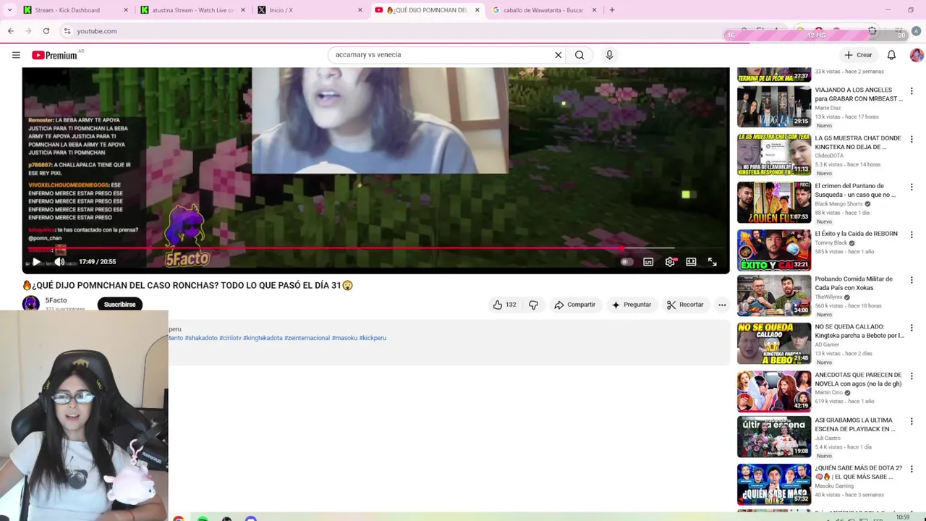Screen dimensions: 926x521
Task: Open a new browser tab
Action: tap(612, 10)
